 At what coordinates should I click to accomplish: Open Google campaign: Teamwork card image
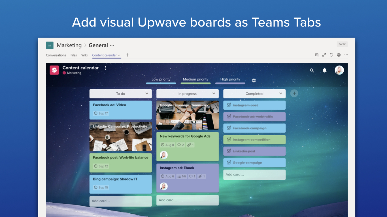click(188, 115)
